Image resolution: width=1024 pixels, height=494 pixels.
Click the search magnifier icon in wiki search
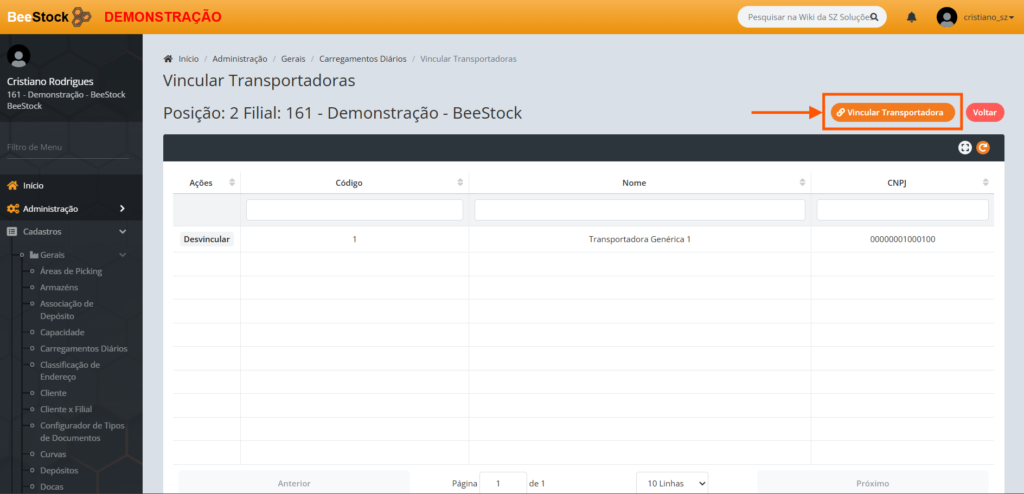(874, 17)
